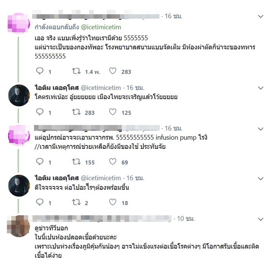
Task: Open the chevron menu on the 10 ชม. tweet
Action: point(261,219)
